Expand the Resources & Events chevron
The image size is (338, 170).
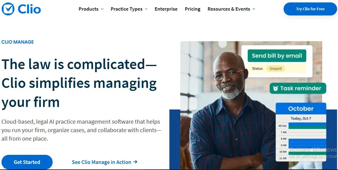[x=254, y=9]
